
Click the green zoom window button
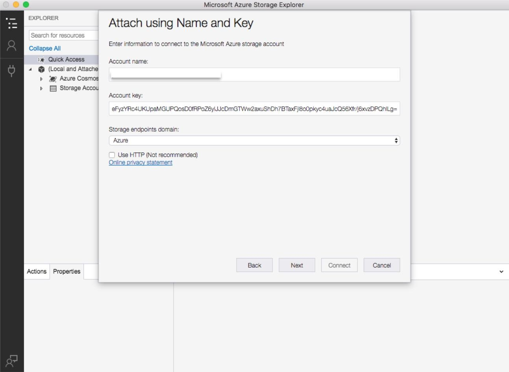coord(26,5)
